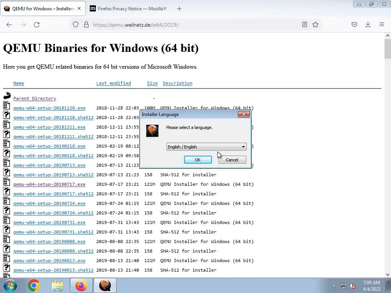The width and height of the screenshot is (391, 293).
Task: Open tracking protection shield icon
Action: [76, 24]
